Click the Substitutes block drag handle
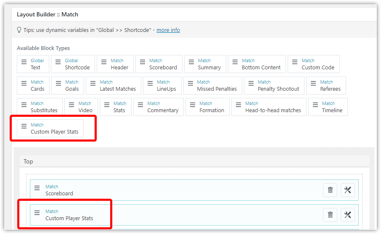 click(24, 105)
